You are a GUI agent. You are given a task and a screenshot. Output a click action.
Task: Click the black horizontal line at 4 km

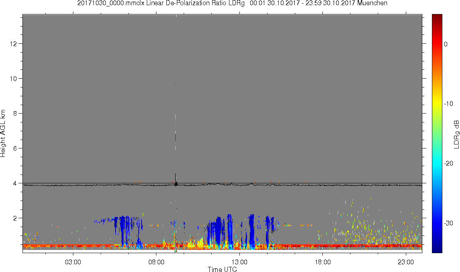(222, 183)
